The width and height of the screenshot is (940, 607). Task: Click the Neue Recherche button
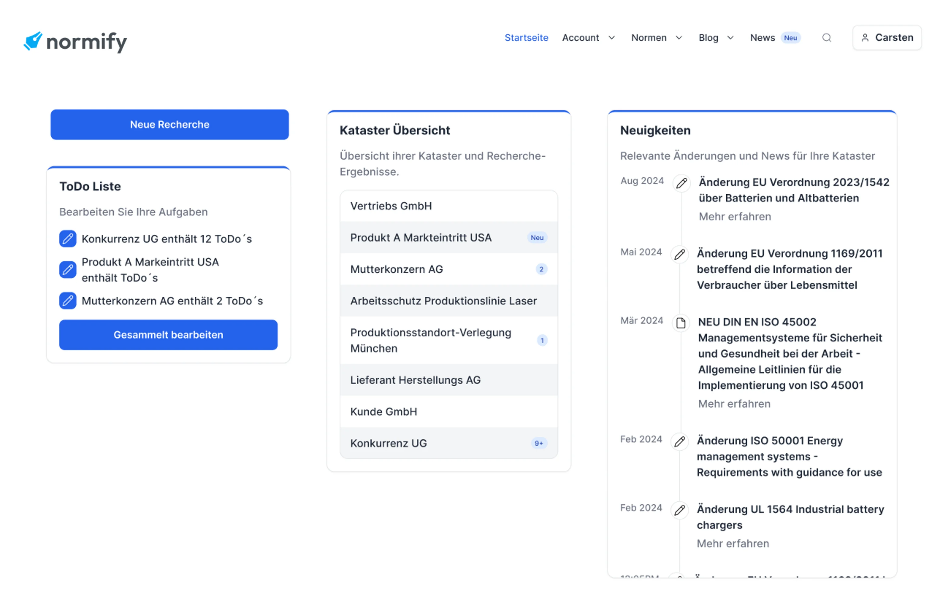pos(170,124)
